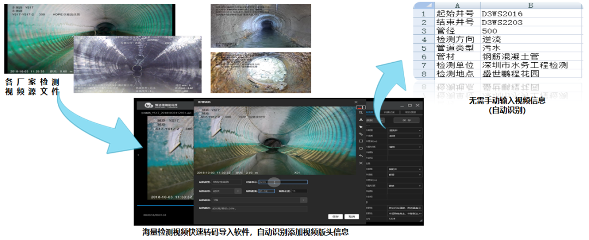Minimize the main software window
Viewport: 589px width, 240px height.
click(402, 106)
